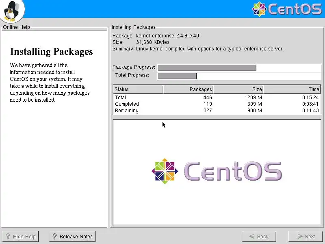Click the size value 34,680 KBytes

(x=153, y=42)
